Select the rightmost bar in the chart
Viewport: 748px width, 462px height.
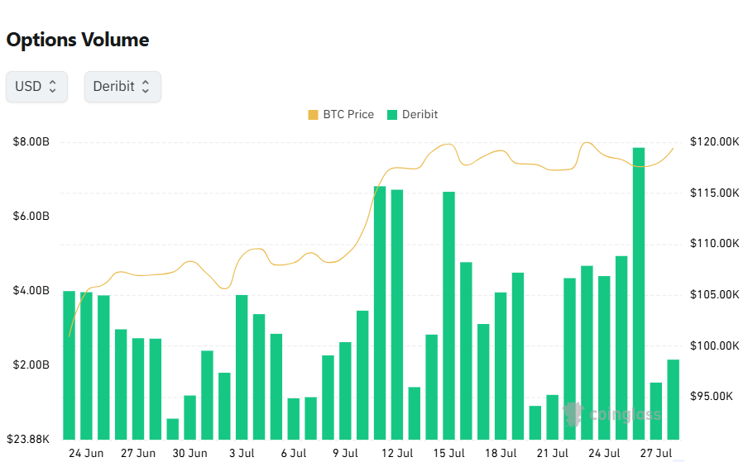pos(673,399)
